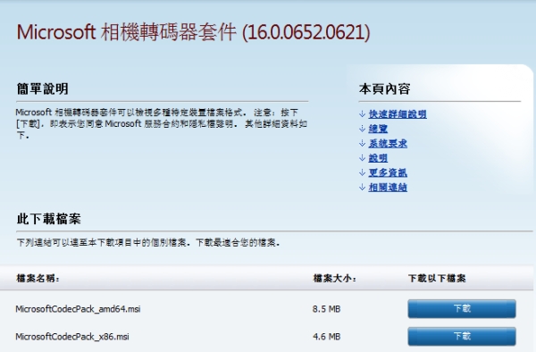Click the down arrow icon beside 相關連結
The height and width of the screenshot is (352, 536).
(x=363, y=188)
